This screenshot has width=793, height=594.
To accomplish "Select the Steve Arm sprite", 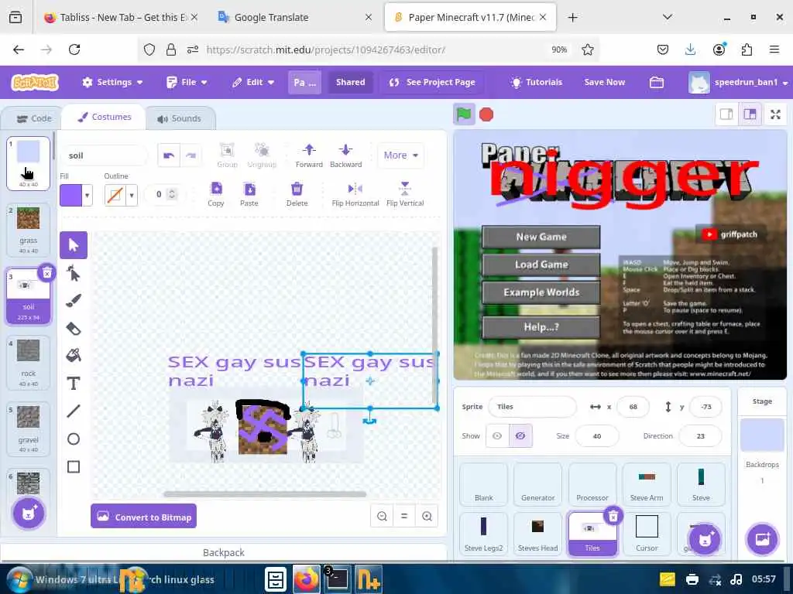I will coord(647,484).
